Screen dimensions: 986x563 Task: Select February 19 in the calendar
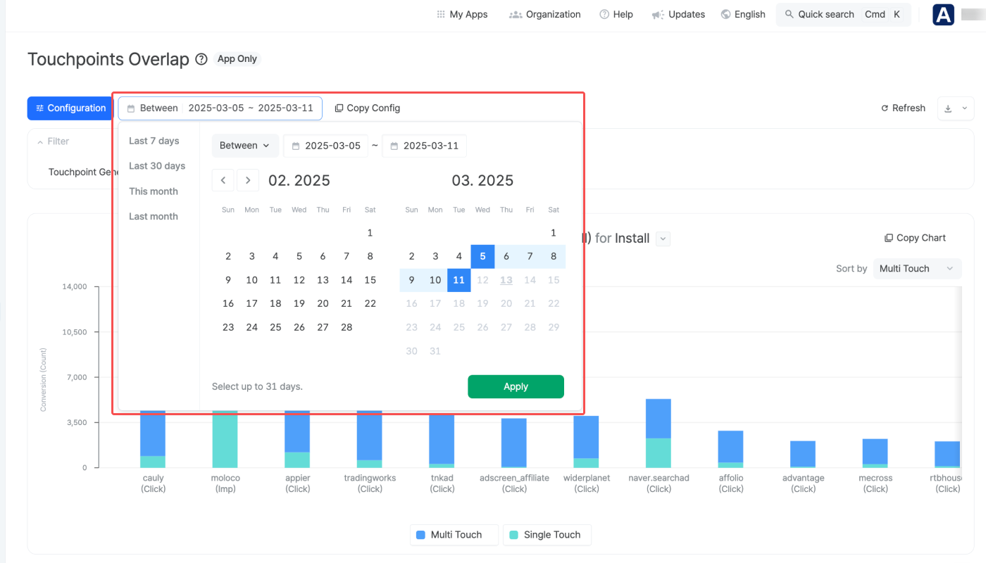[299, 303]
